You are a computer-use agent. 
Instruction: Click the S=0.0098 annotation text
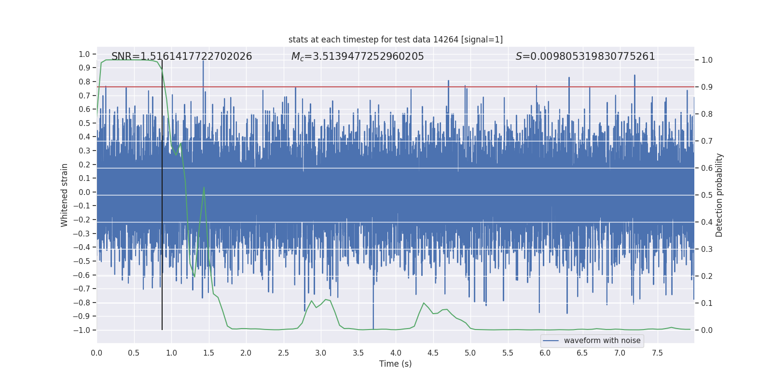(x=585, y=56)
